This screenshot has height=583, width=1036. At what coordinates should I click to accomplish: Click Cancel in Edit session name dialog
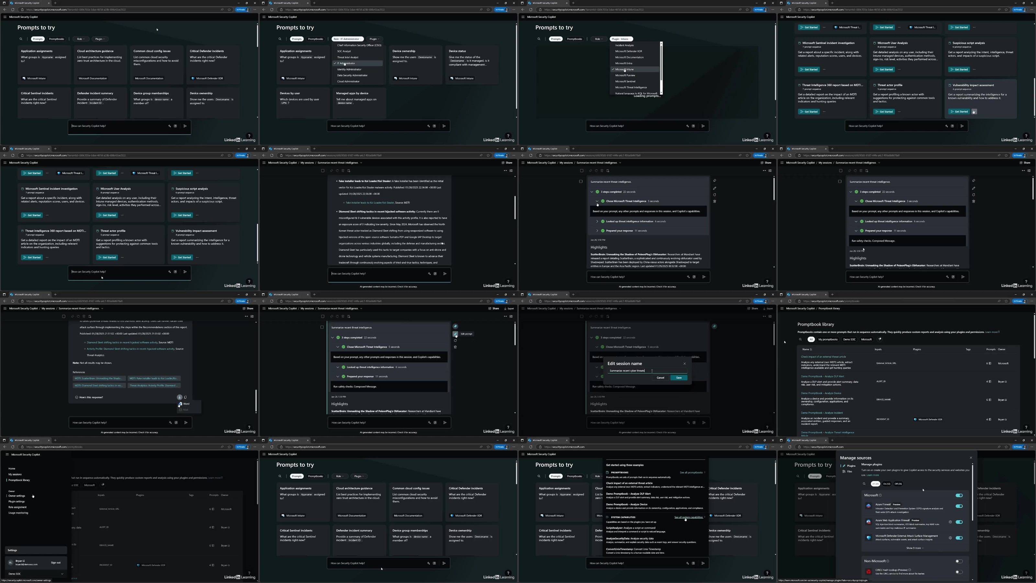tap(660, 377)
